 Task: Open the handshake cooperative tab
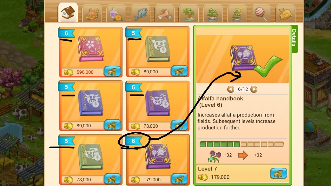point(164,14)
